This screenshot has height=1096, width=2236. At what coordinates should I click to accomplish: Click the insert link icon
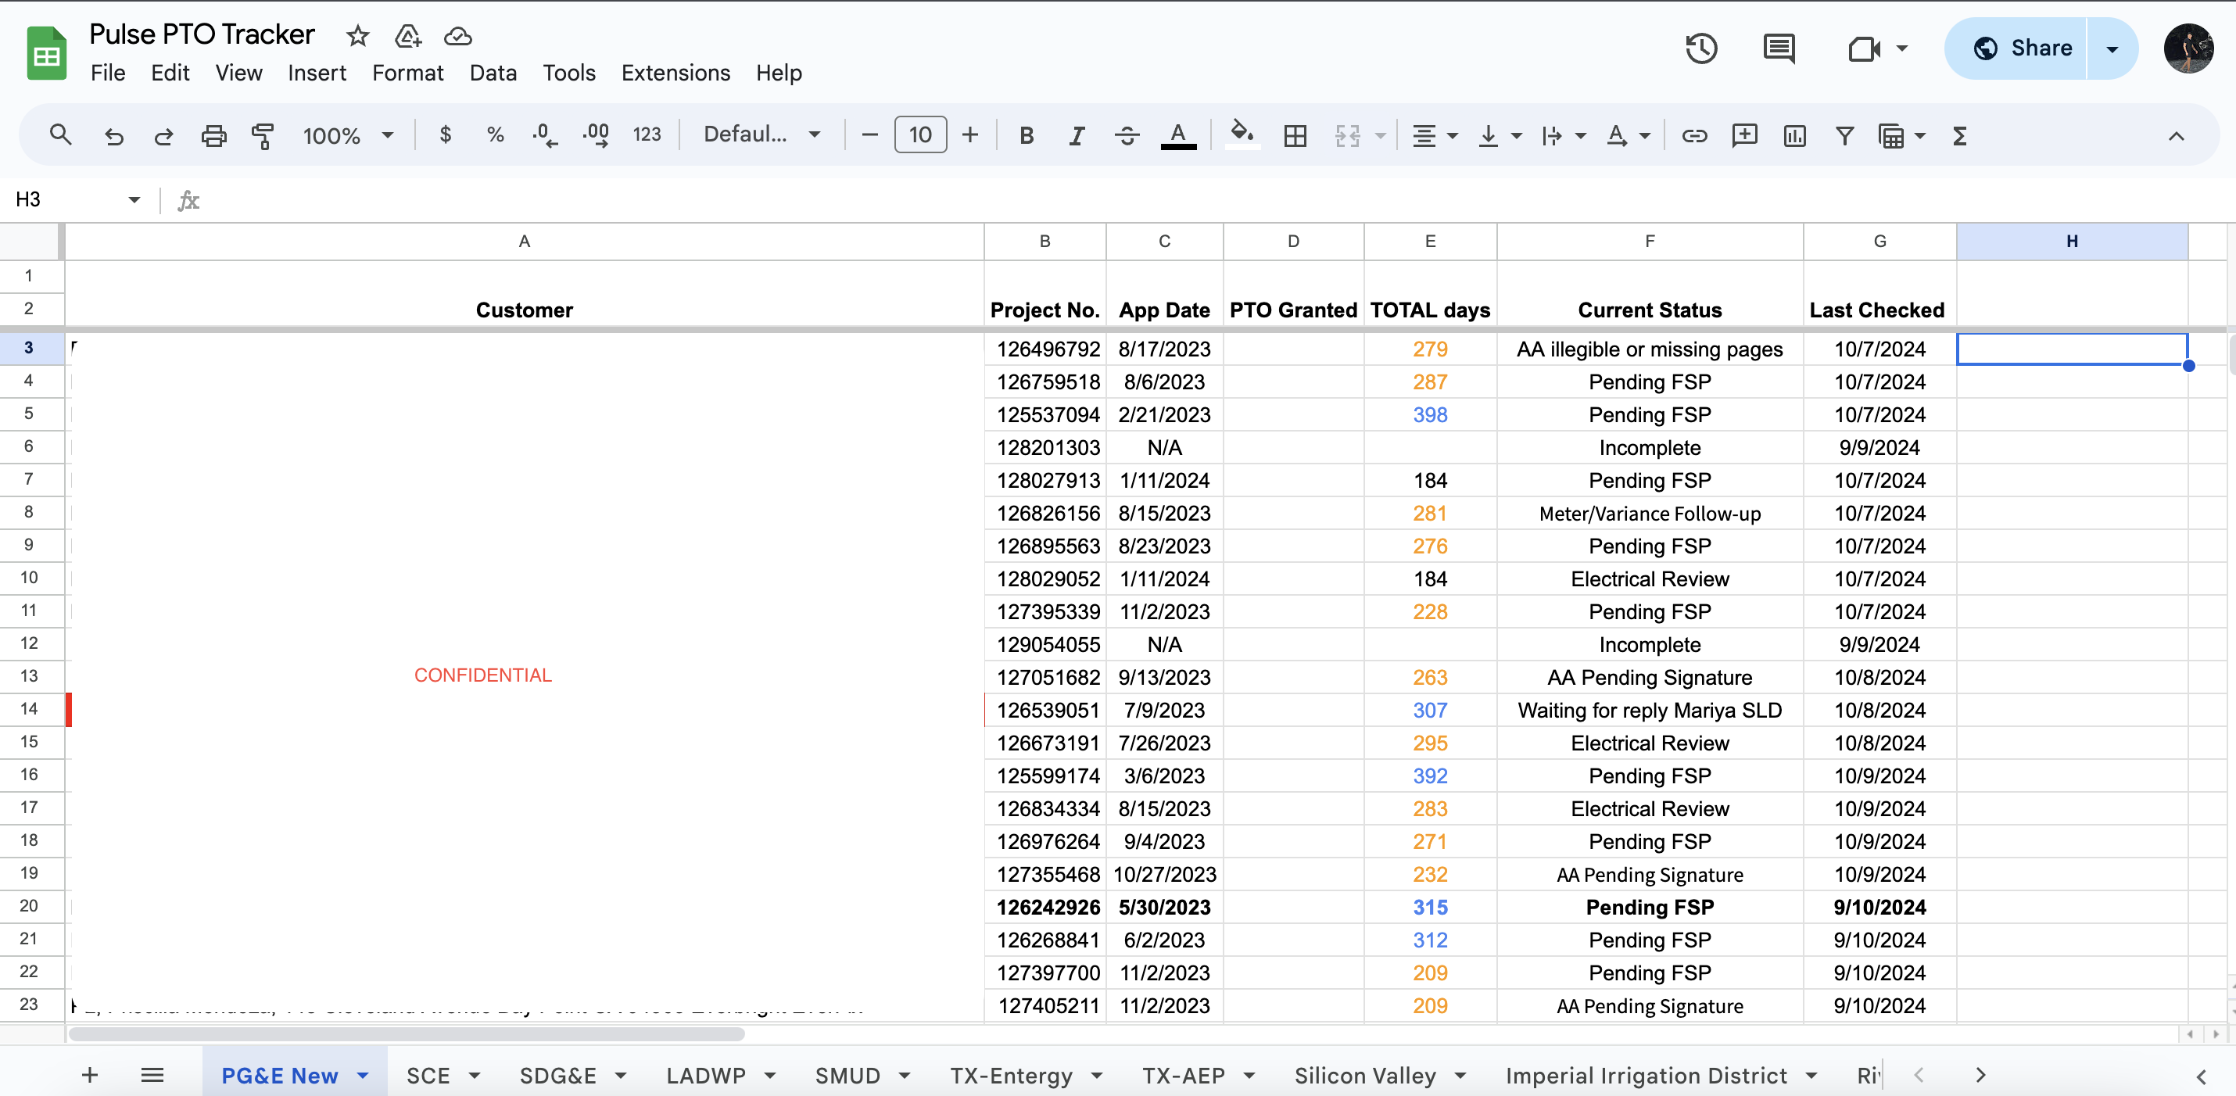pos(1694,134)
